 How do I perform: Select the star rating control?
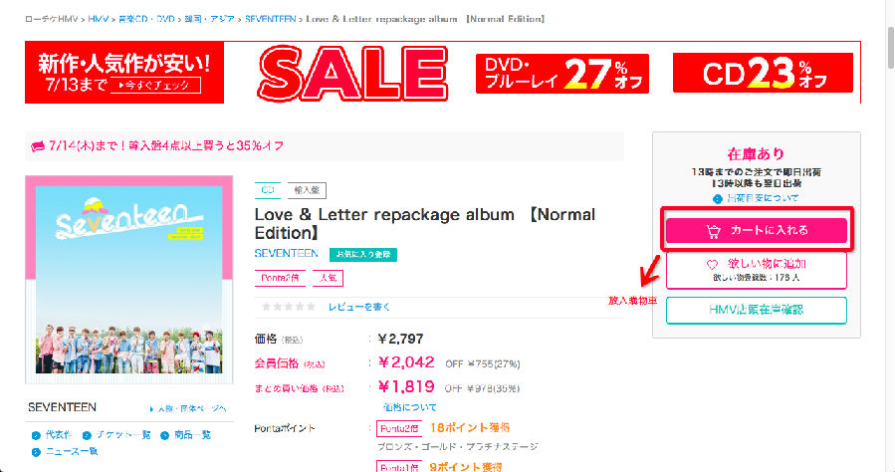pos(289,307)
